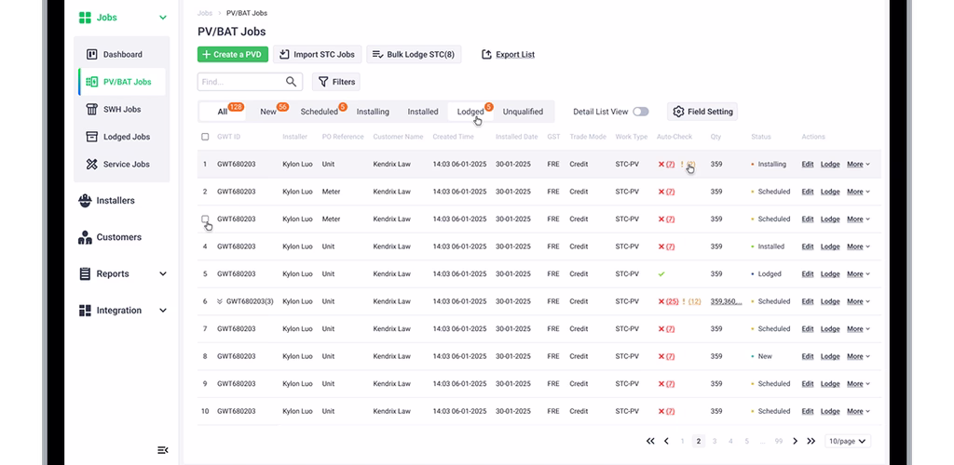Click the magnifier search icon
954x465 pixels.
click(x=292, y=81)
